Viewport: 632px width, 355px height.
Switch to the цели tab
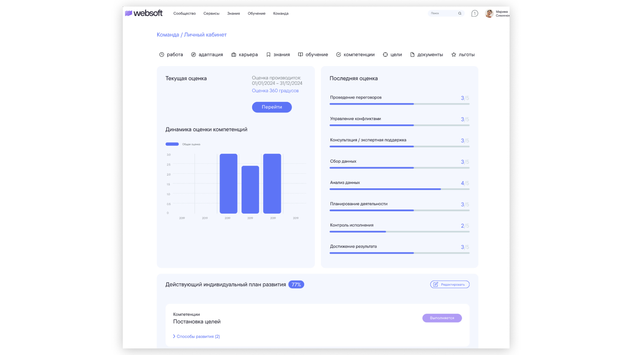393,55
